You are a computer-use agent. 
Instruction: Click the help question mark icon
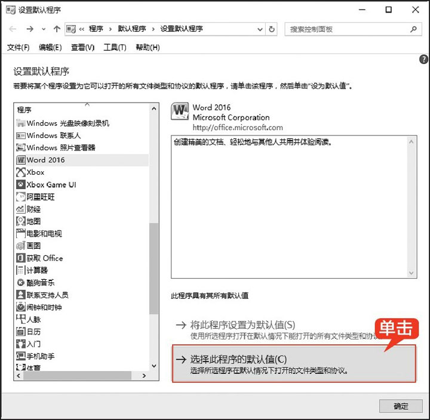[x=423, y=59]
